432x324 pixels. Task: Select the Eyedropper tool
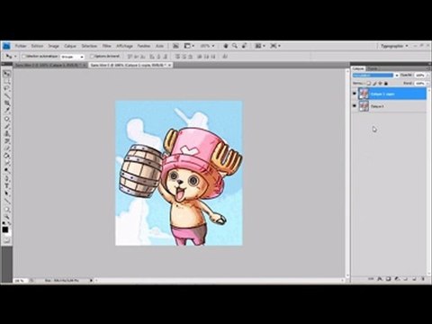pos(6,111)
